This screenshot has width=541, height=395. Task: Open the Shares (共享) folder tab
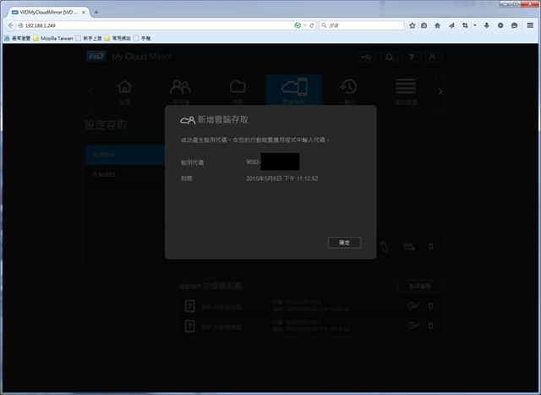pyautogui.click(x=238, y=91)
